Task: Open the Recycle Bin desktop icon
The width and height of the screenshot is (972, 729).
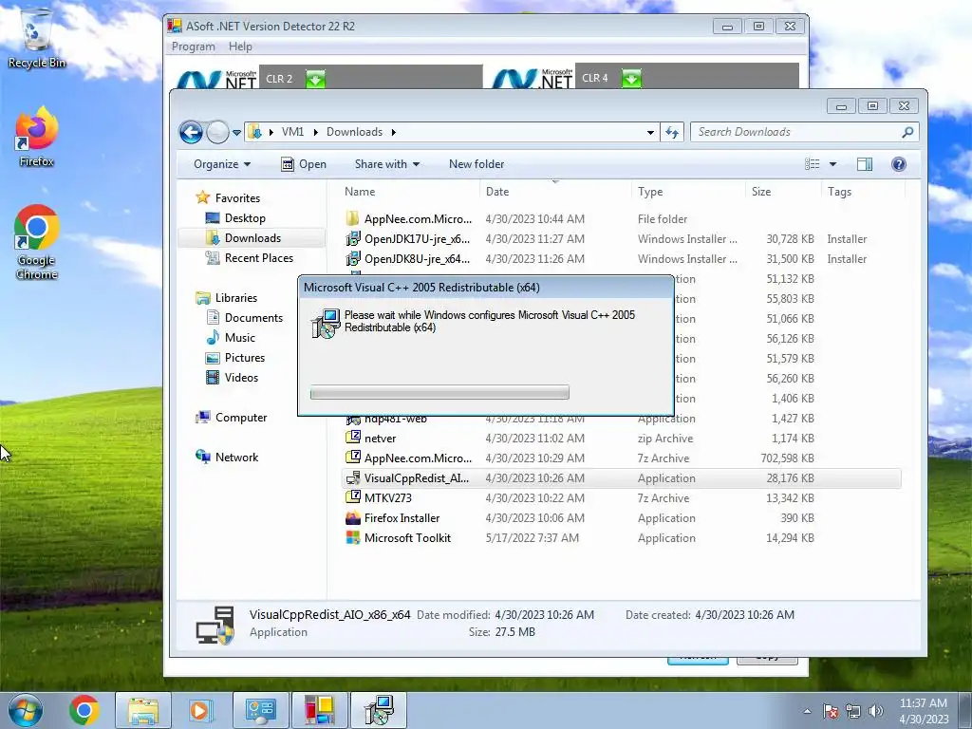Action: (x=36, y=39)
